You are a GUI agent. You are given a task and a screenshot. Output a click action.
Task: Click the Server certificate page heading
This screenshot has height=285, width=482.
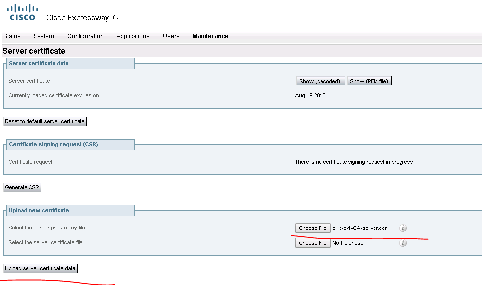34,51
